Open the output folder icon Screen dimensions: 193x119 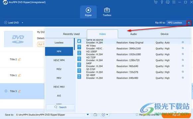click(95, 115)
